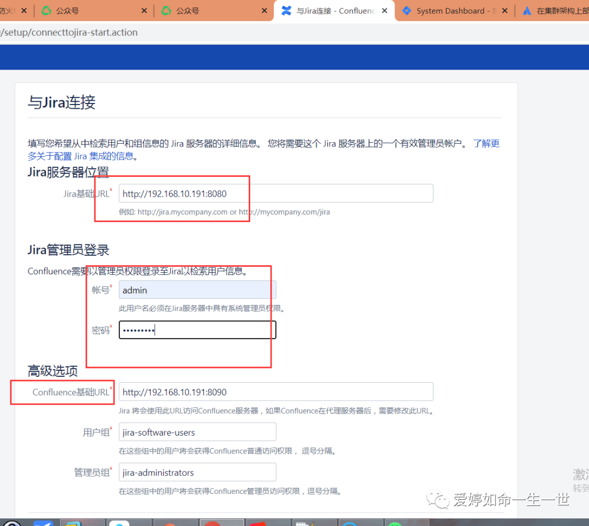Open the System Dashboard tab
The image size is (589, 526).
coord(454,11)
